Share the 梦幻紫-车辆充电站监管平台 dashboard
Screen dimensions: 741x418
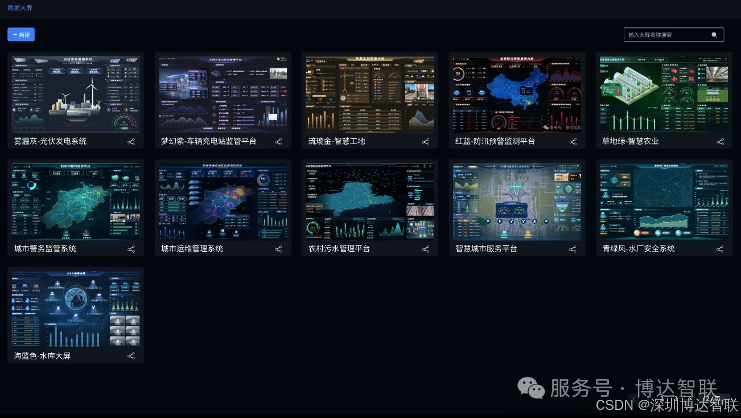point(278,141)
